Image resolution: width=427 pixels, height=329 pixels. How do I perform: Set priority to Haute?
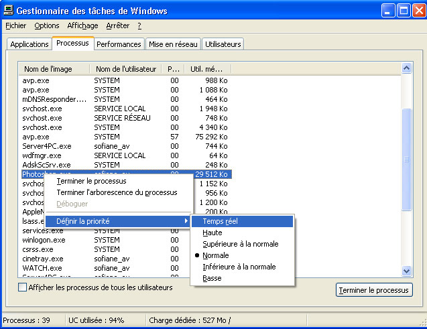tap(242, 233)
